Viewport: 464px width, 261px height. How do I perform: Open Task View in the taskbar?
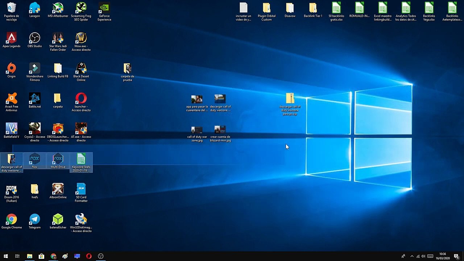(x=17, y=256)
